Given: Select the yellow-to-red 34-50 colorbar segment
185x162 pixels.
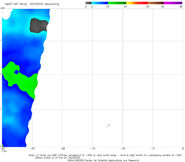Looking at the screenshot, I should (137, 3).
